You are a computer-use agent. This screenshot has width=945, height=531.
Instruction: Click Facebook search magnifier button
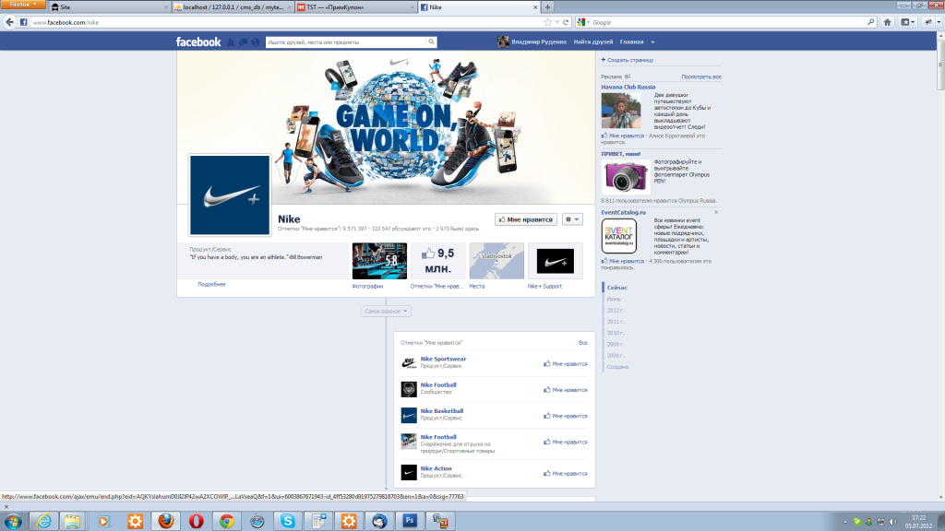431,42
